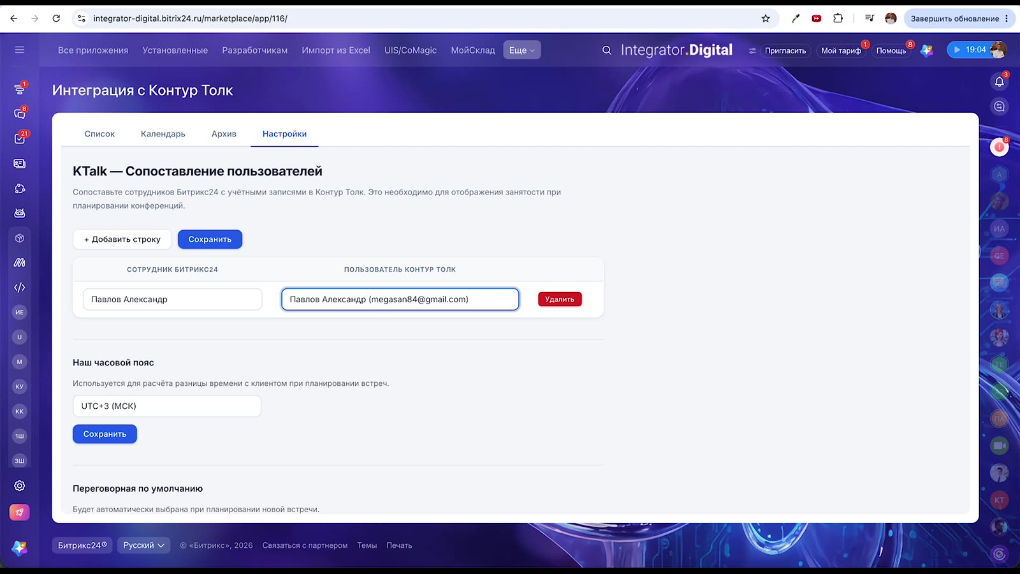Delete the Павлов Александр mapping row
The image size is (1020, 574).
pos(560,299)
